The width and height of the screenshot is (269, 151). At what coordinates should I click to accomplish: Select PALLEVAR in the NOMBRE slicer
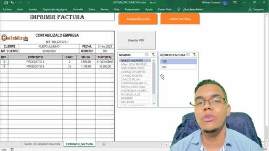coord(135,102)
